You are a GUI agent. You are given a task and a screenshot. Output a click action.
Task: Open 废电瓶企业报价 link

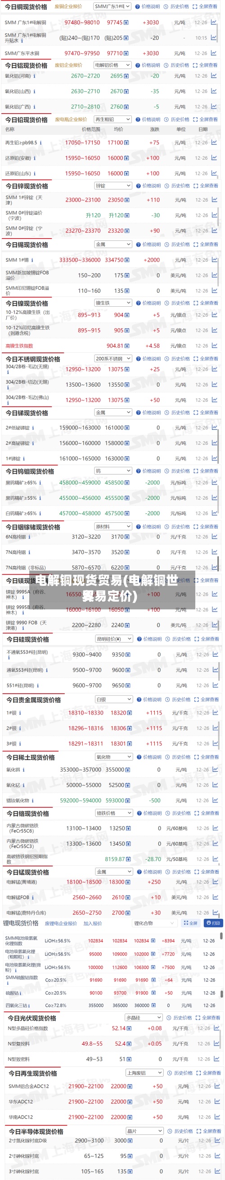[x=71, y=119]
